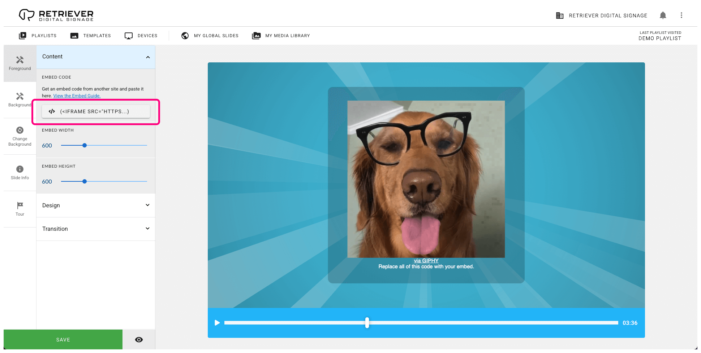Viewport: 701px width, 353px height.
Task: Open notifications via the bell icon
Action: (663, 15)
